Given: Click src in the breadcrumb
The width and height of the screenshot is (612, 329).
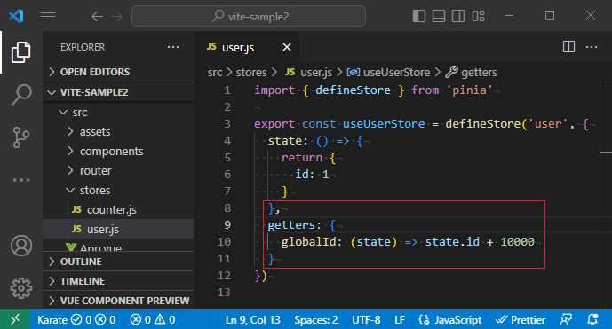Looking at the screenshot, I should pos(215,72).
